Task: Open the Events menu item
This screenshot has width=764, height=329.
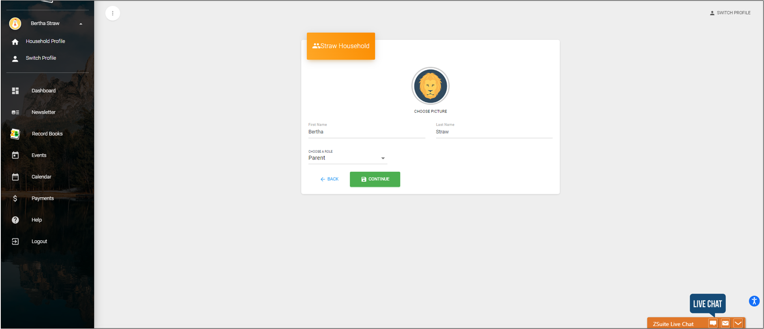Action: click(39, 155)
